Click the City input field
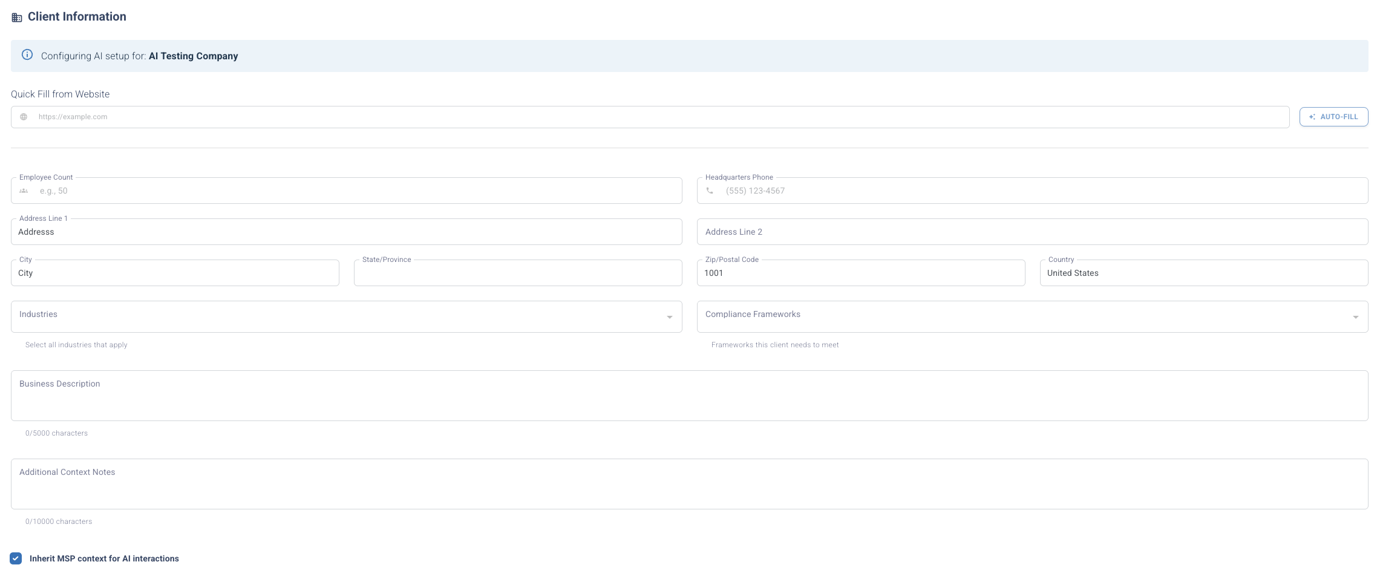The image size is (1377, 582). [x=174, y=273]
